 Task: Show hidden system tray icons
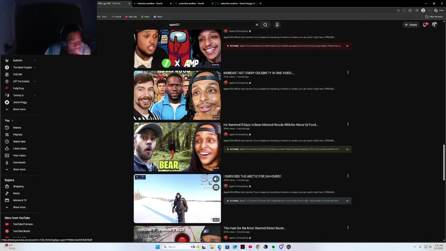coord(414,247)
